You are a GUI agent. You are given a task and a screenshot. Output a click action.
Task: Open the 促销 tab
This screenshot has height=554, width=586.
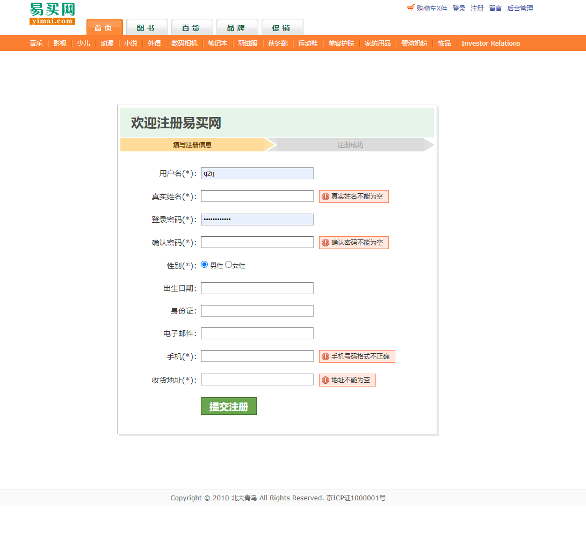(x=282, y=27)
